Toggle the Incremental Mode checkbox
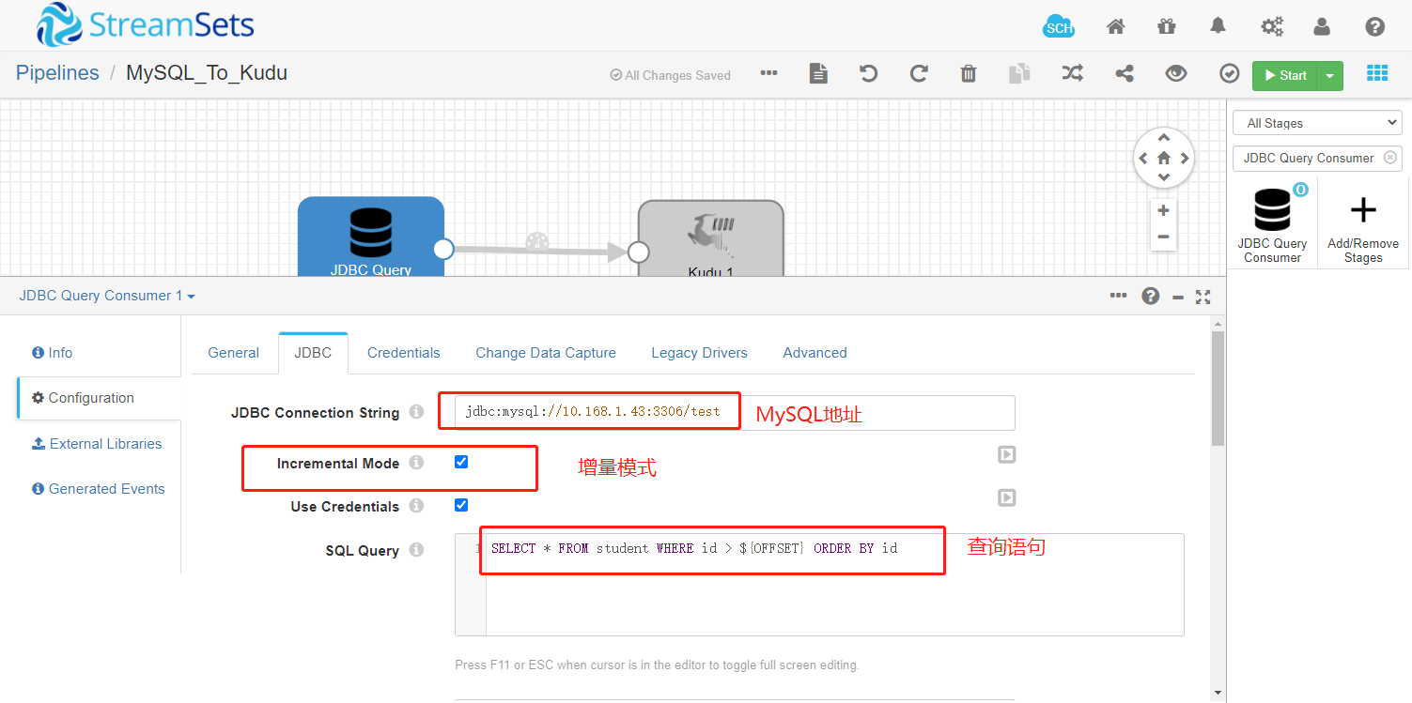Image resolution: width=1412 pixels, height=703 pixels. pos(461,462)
